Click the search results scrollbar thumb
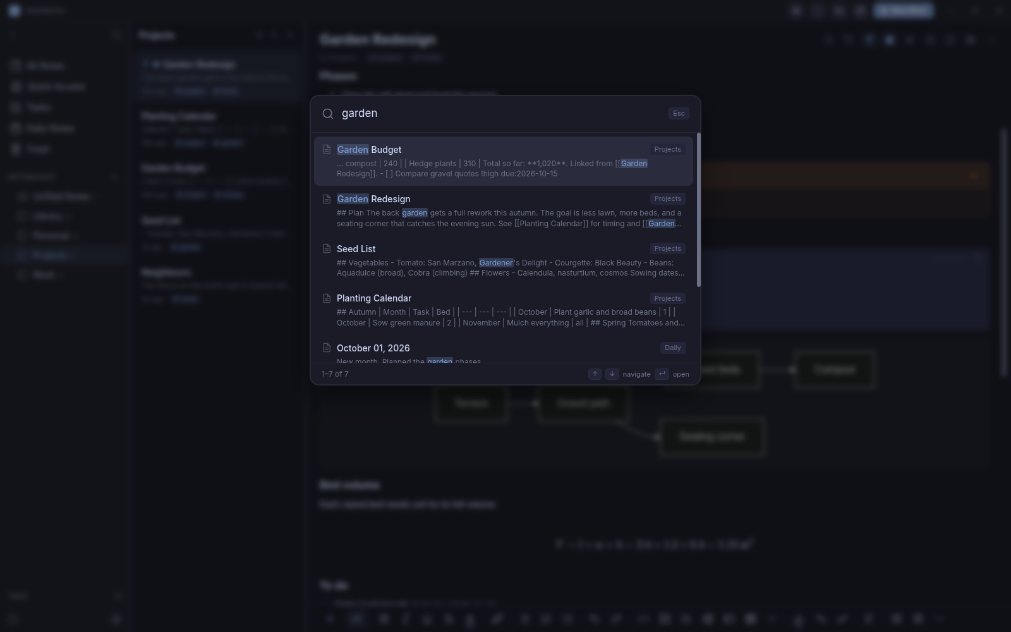Image resolution: width=1011 pixels, height=632 pixels. [698, 210]
